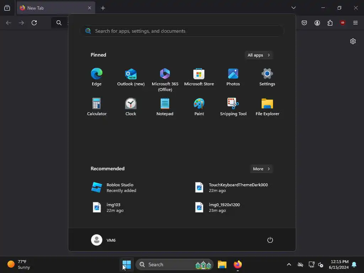Click Firefox back navigation arrow
The image size is (364, 273).
(9, 23)
